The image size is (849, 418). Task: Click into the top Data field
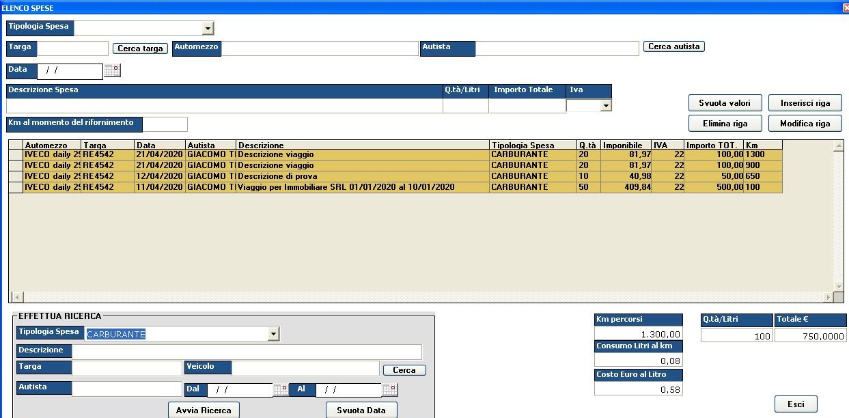[x=70, y=71]
